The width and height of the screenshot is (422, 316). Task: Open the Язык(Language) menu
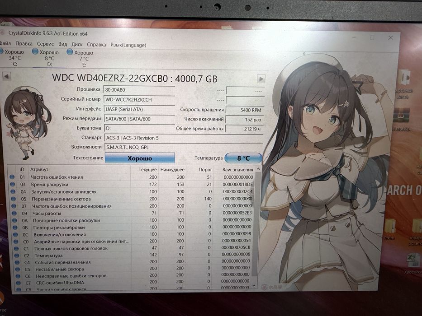point(128,45)
